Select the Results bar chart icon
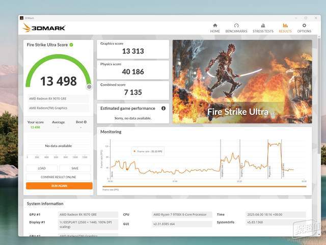 tap(285, 26)
